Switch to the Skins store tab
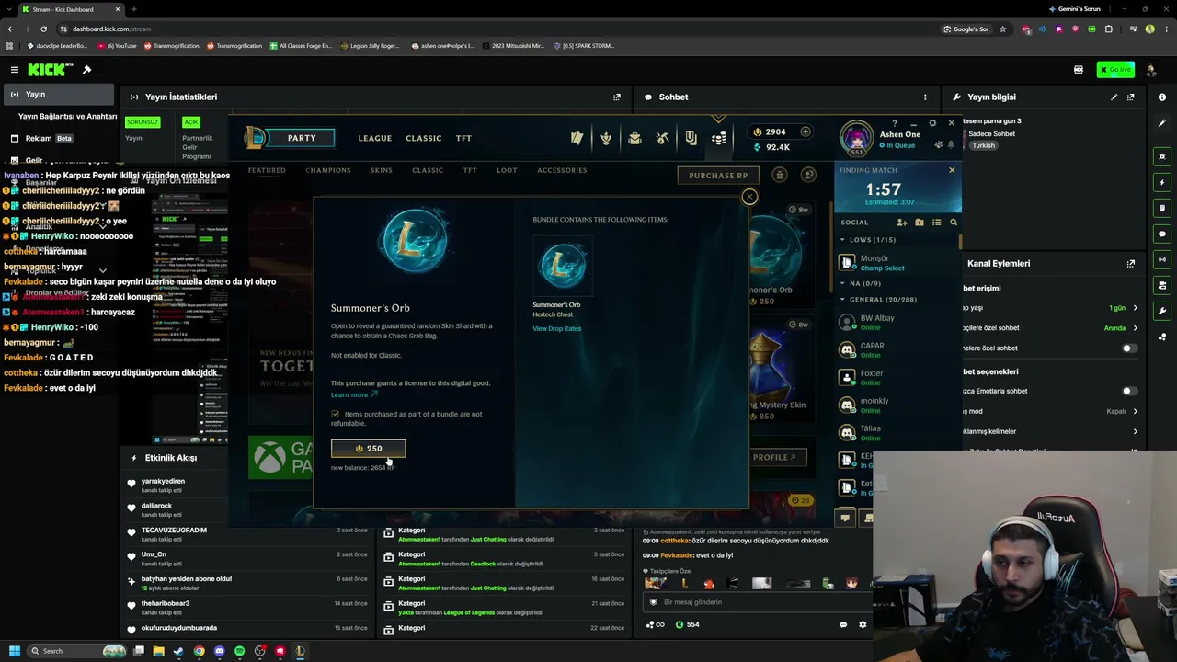 pos(382,170)
